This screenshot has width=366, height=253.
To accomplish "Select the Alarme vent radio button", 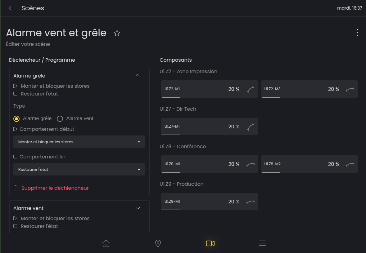I will pyautogui.click(x=60, y=119).
